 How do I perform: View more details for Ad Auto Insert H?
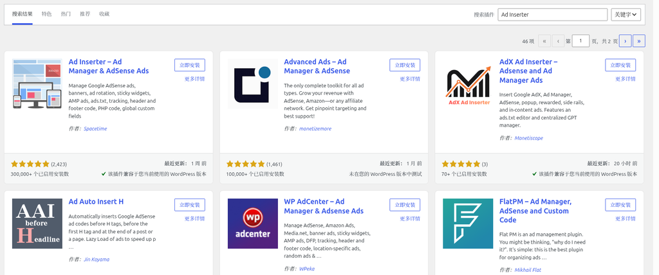point(194,218)
